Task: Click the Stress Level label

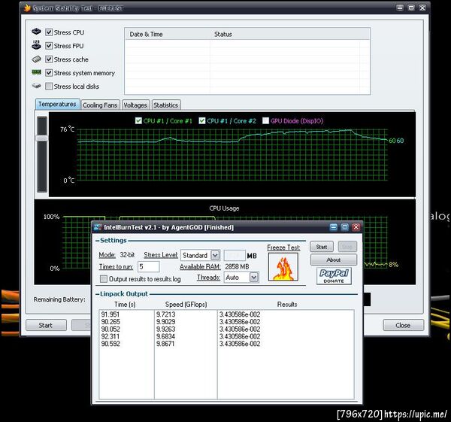Action: 161,255
